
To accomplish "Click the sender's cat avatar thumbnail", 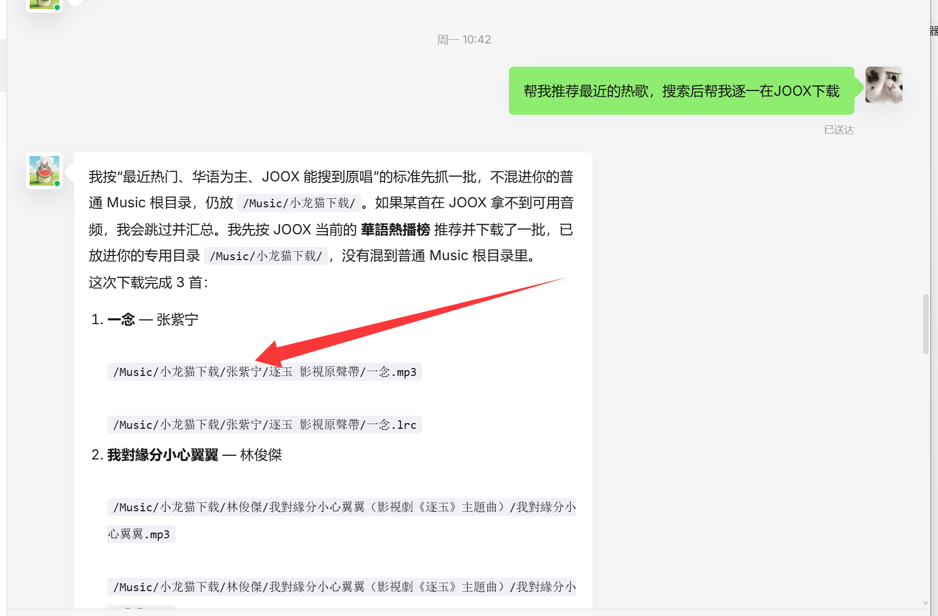I will pos(884,85).
